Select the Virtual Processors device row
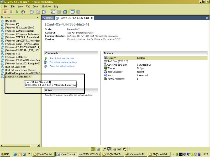The height and width of the screenshot is (157, 210). [155, 79]
